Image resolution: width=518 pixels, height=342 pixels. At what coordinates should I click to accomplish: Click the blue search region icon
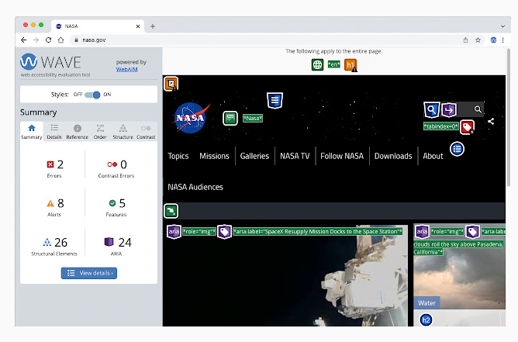click(x=431, y=109)
